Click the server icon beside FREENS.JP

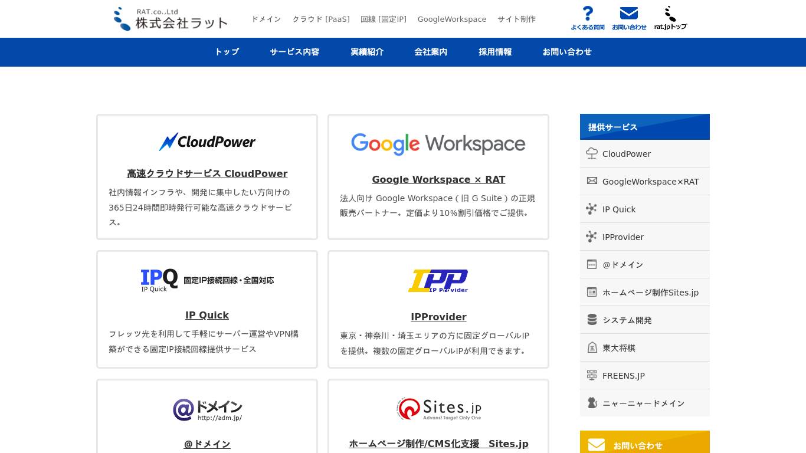592,375
